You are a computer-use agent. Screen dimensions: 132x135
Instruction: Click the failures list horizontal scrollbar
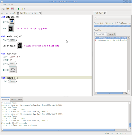pos(109,93)
